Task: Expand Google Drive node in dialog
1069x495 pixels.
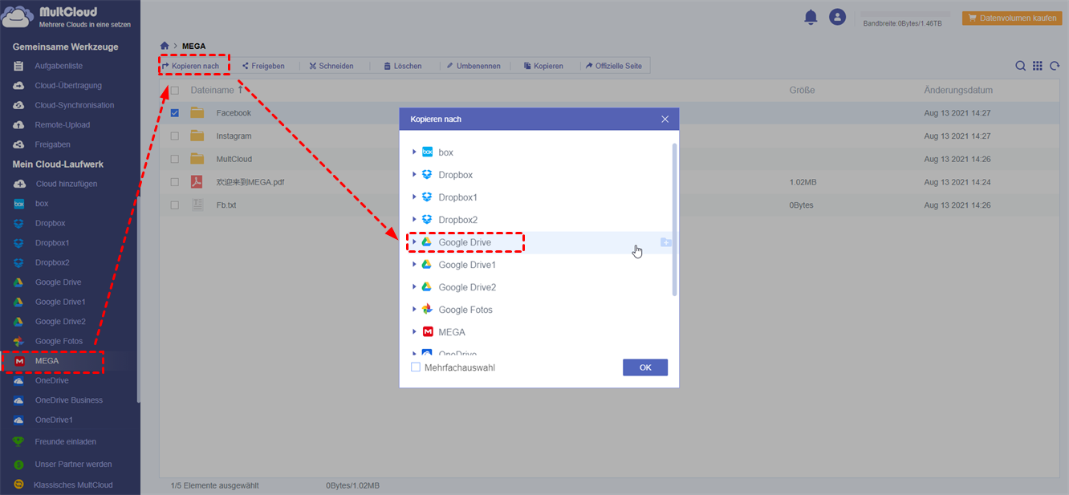Action: pyautogui.click(x=414, y=242)
